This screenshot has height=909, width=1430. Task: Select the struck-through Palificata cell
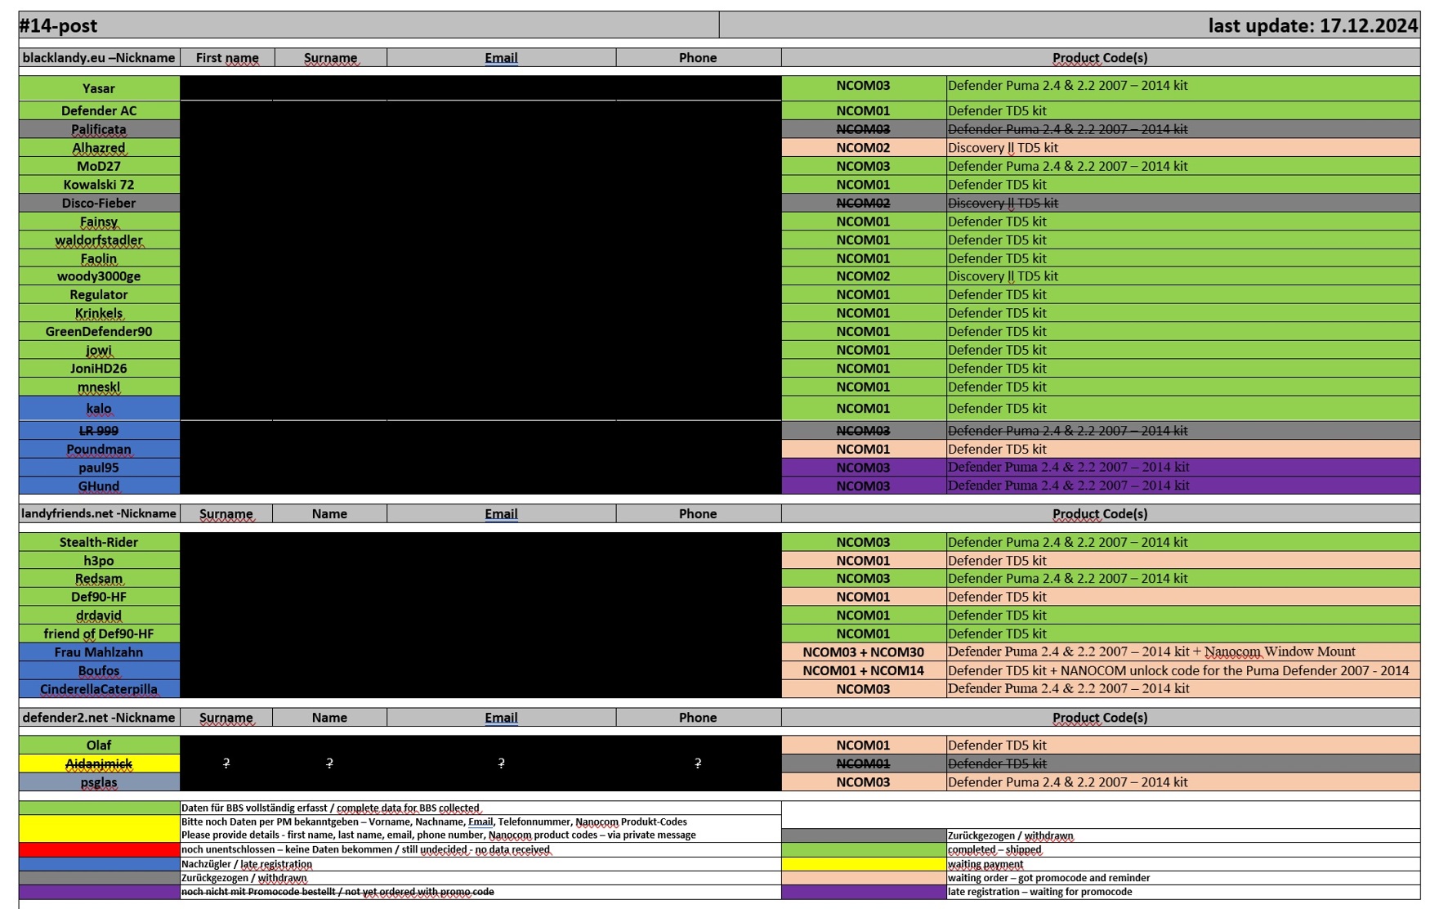tap(99, 129)
